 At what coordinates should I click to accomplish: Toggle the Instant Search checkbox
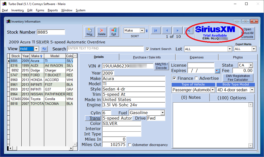147,49
